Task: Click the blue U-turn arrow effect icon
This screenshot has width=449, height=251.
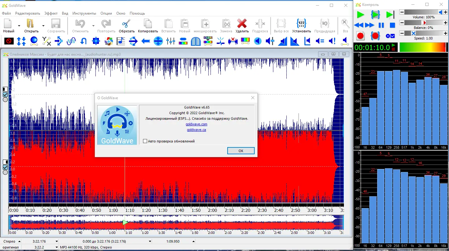Action: 83,41
